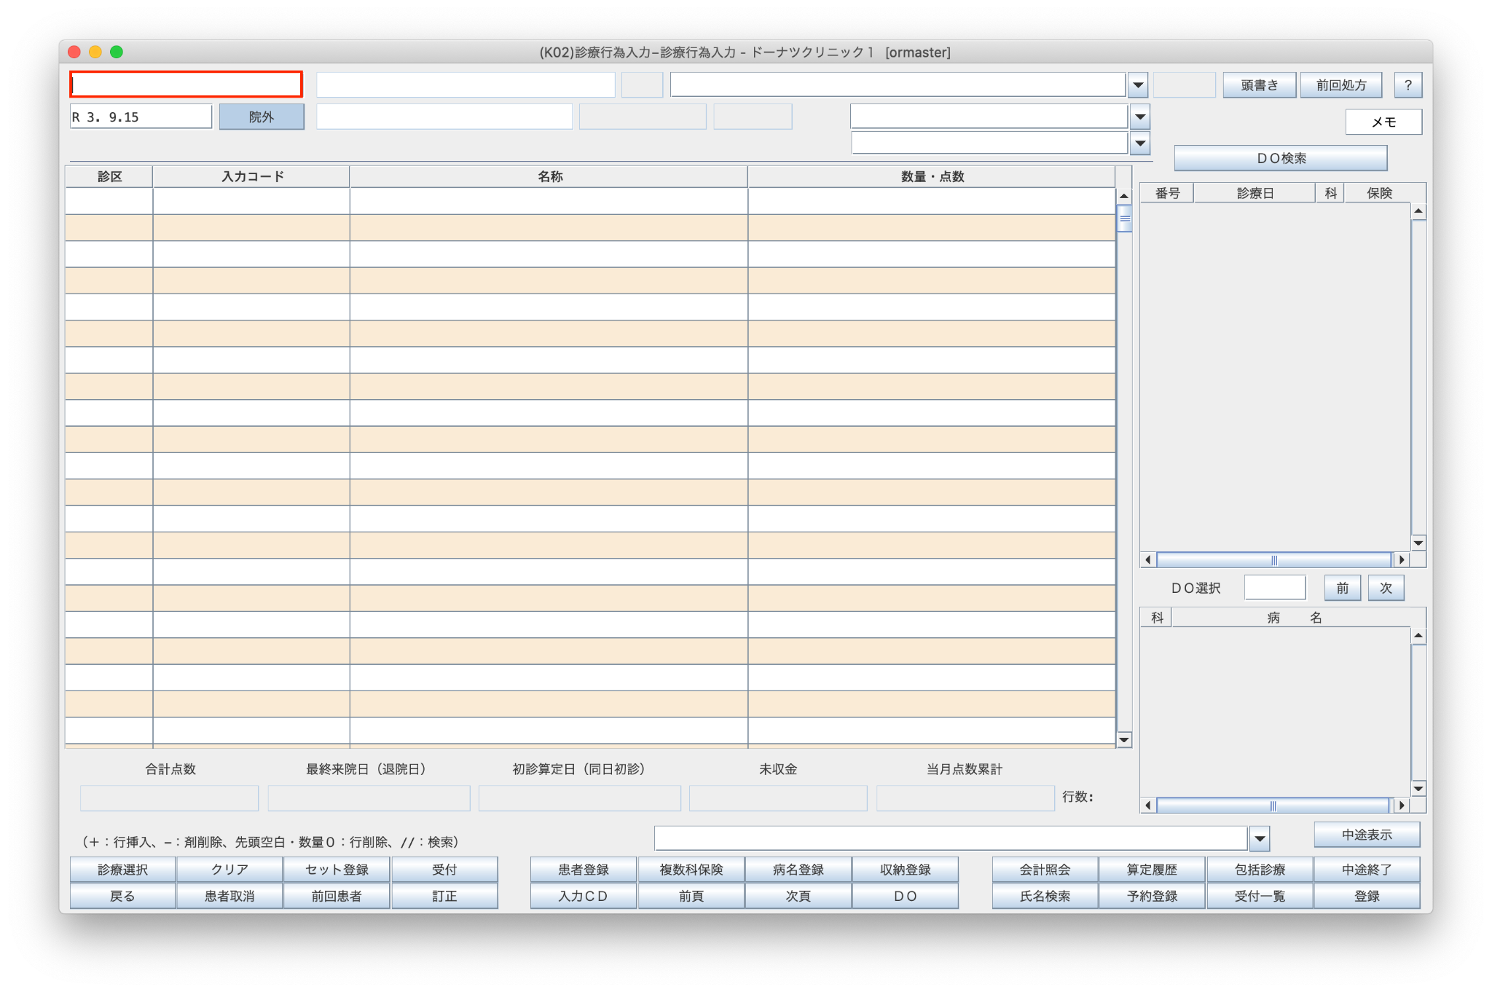Click the 氏名検索 button
Image resolution: width=1492 pixels, height=992 pixels.
(x=1045, y=897)
